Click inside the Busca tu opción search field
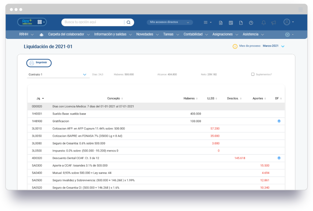 point(92,22)
